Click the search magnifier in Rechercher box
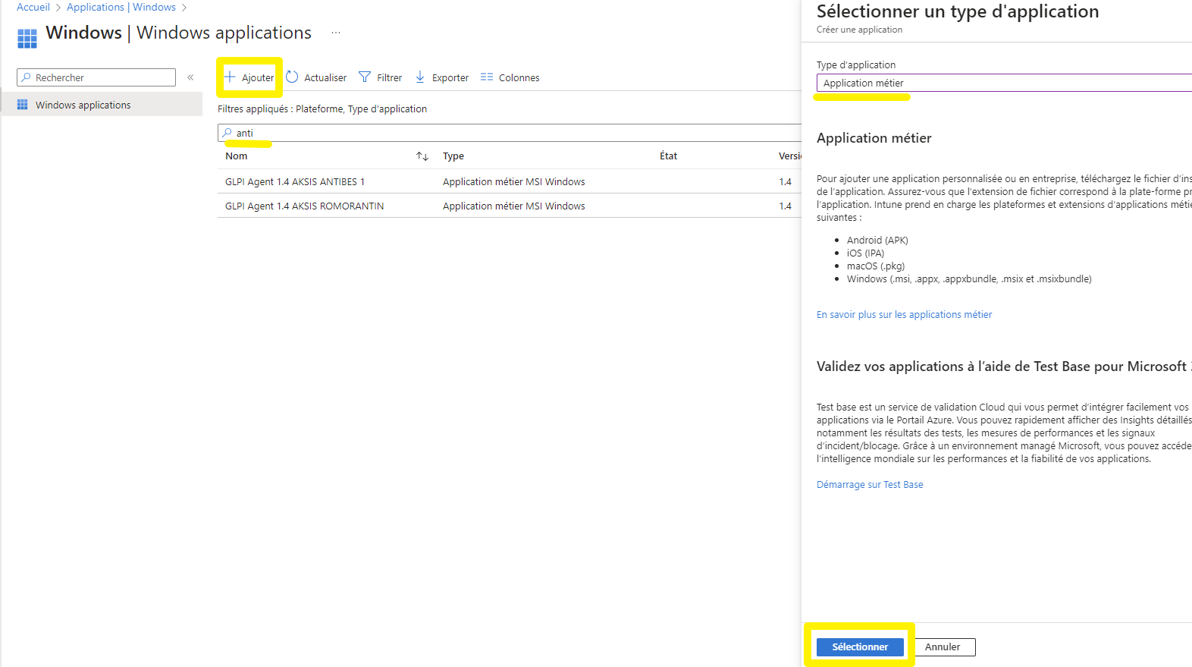The height and width of the screenshot is (667, 1192). tap(27, 77)
